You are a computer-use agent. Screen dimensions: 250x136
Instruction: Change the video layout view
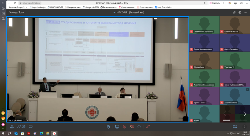coord(235,127)
